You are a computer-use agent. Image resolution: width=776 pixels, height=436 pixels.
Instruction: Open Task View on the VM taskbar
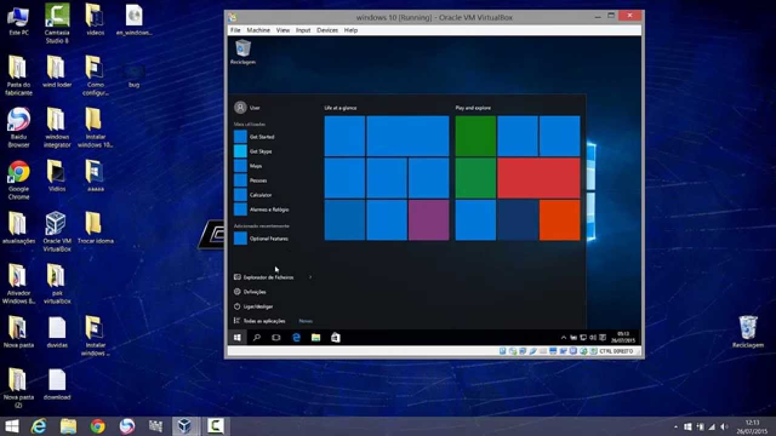click(276, 337)
